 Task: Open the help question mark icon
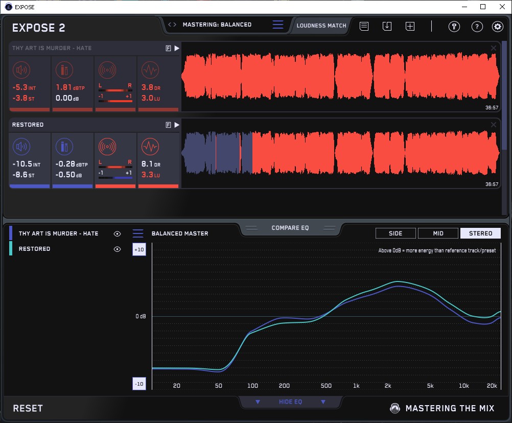pyautogui.click(x=477, y=27)
